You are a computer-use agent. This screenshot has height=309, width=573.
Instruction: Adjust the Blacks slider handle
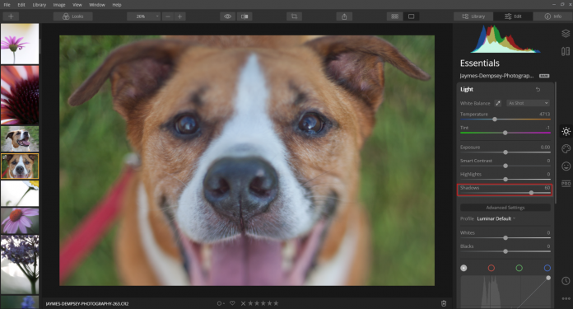coord(505,251)
